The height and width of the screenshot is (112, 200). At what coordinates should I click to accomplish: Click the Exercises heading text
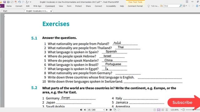click(x=56, y=24)
